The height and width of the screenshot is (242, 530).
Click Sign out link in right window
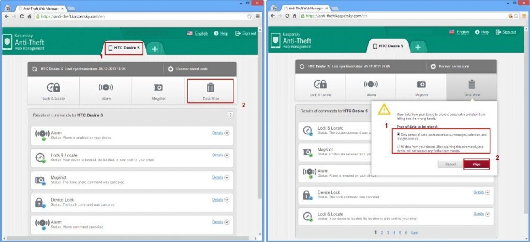point(506,32)
